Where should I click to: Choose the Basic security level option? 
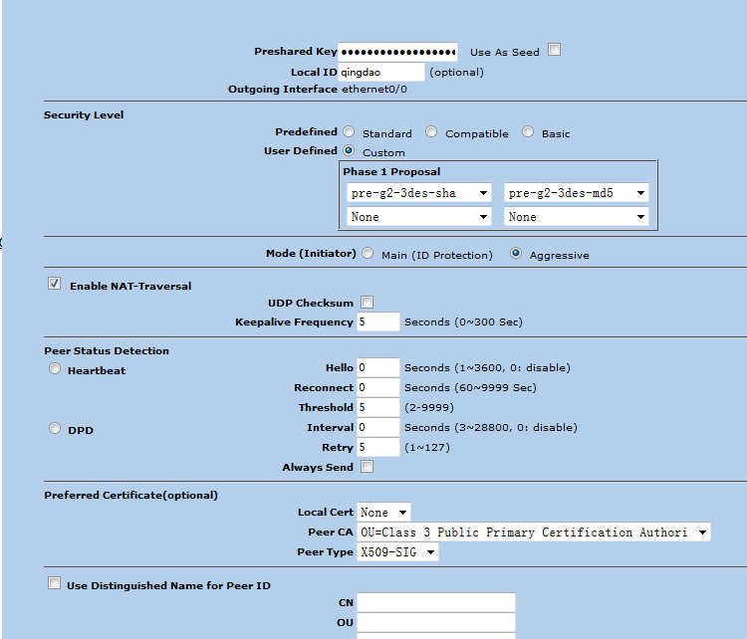tap(528, 131)
